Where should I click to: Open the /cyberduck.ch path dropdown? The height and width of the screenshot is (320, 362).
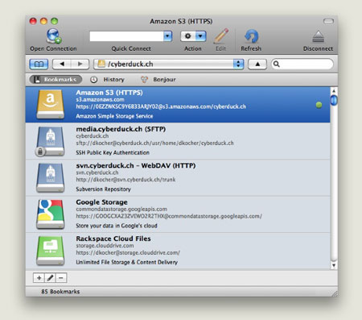tap(168, 64)
